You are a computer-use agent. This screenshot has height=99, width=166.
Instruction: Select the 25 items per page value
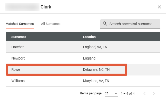point(107,94)
